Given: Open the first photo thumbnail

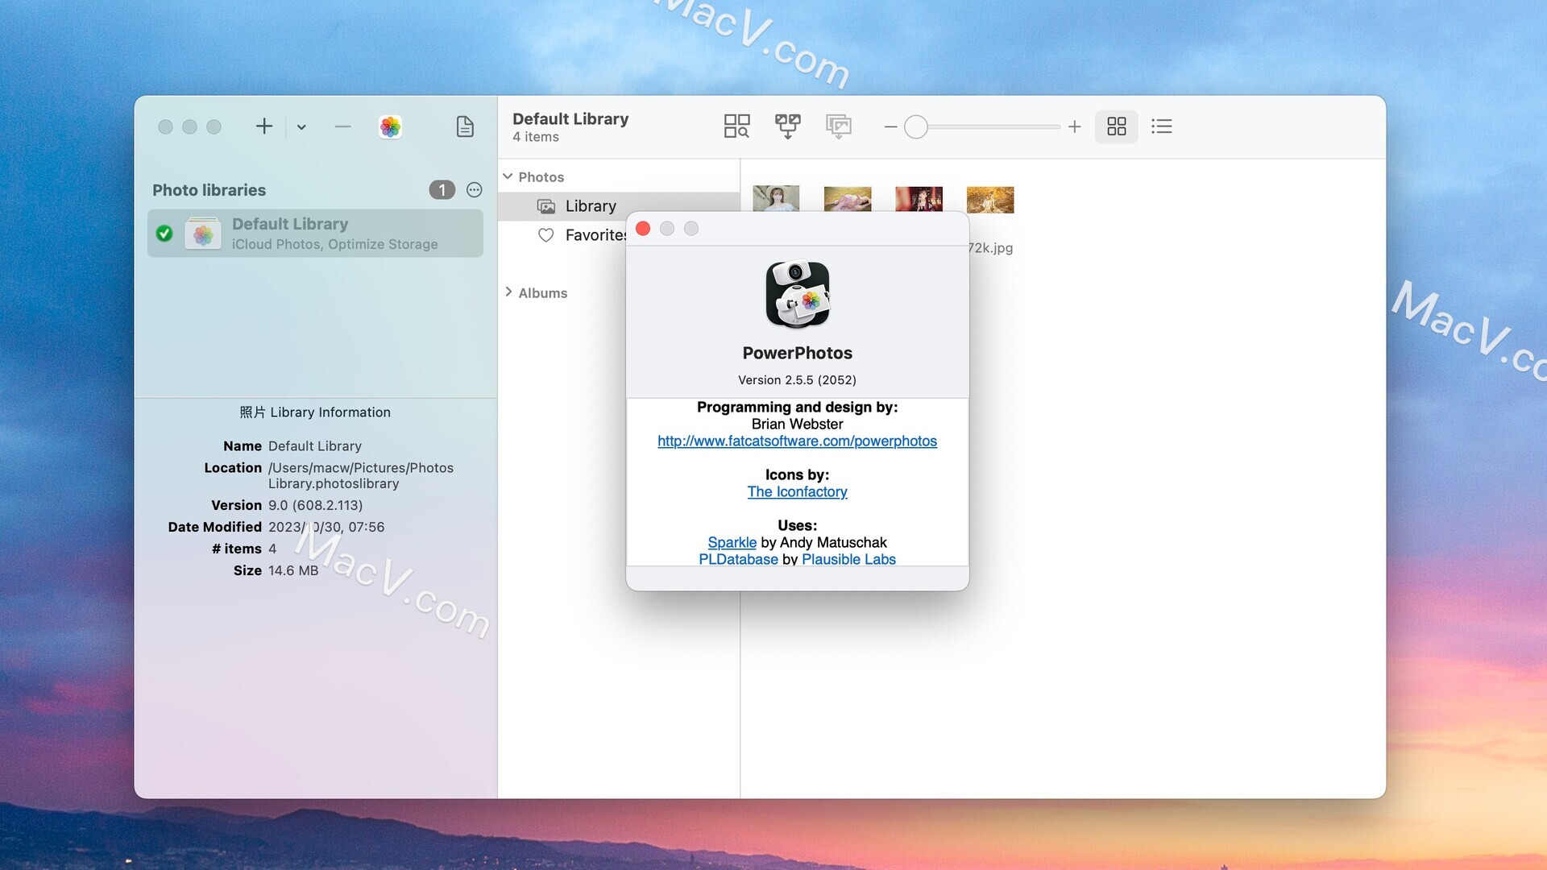Looking at the screenshot, I should click(776, 199).
